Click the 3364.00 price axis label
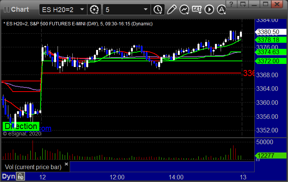 tap(267, 89)
